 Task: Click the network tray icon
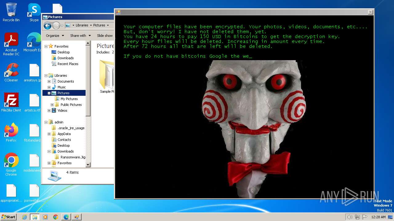click(x=357, y=217)
